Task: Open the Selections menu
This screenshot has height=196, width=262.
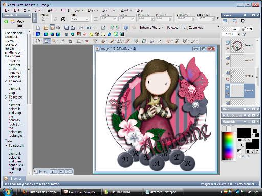Action: 109,10
